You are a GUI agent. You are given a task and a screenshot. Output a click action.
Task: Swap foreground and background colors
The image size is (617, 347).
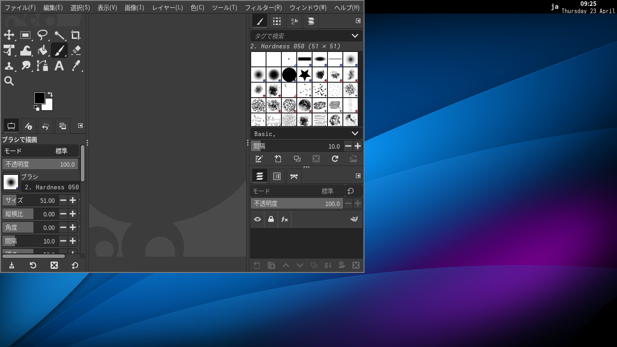[49, 94]
